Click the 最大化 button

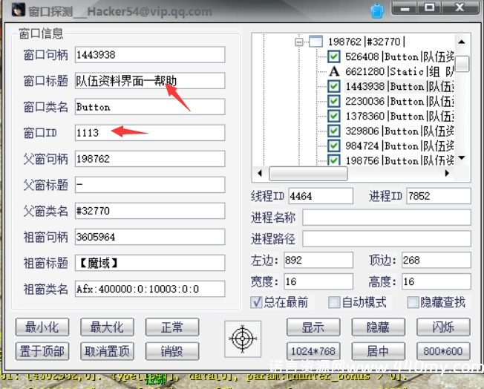107,327
